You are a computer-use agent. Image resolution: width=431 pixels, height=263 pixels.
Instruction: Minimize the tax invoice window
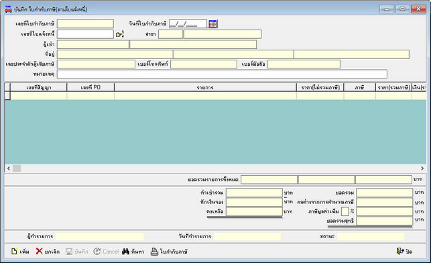(x=387, y=9)
